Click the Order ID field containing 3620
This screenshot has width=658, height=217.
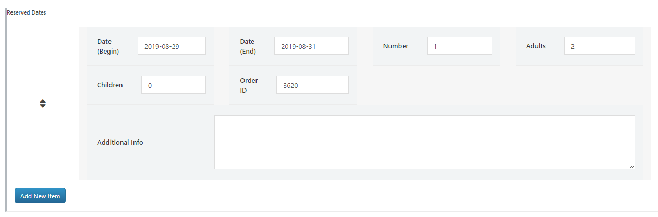click(312, 85)
